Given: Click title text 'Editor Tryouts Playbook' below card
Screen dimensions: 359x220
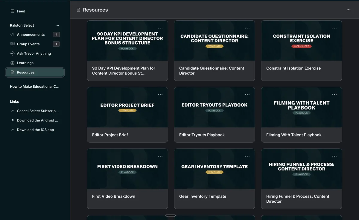Looking at the screenshot, I should [x=202, y=135].
